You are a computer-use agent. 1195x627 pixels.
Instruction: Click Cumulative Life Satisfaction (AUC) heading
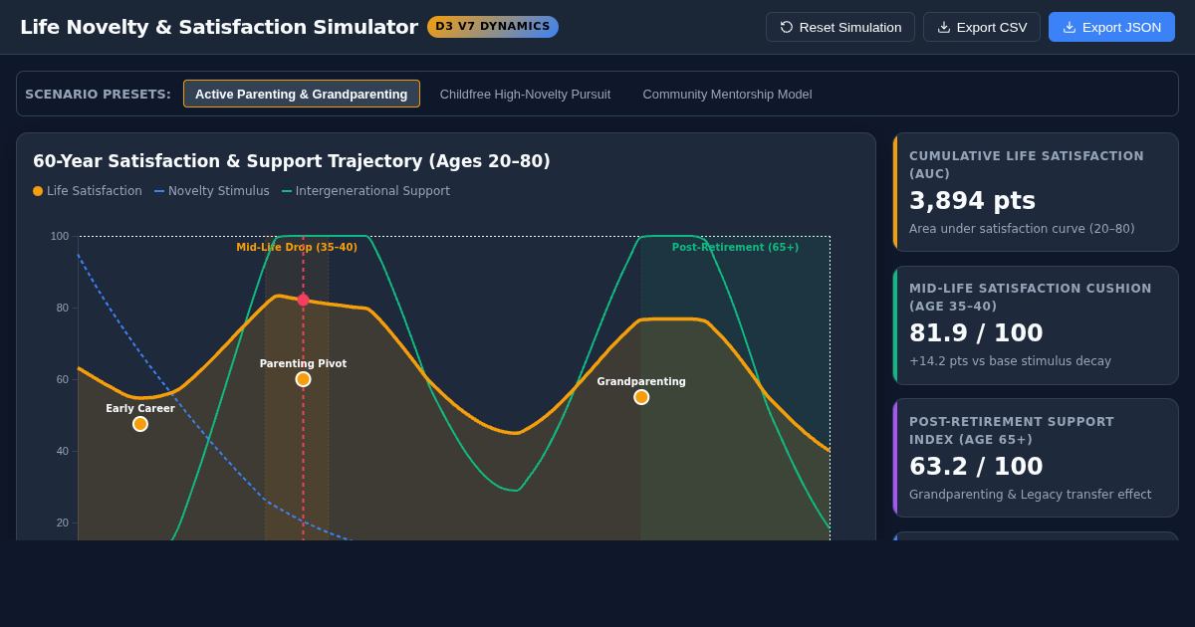(x=1027, y=165)
